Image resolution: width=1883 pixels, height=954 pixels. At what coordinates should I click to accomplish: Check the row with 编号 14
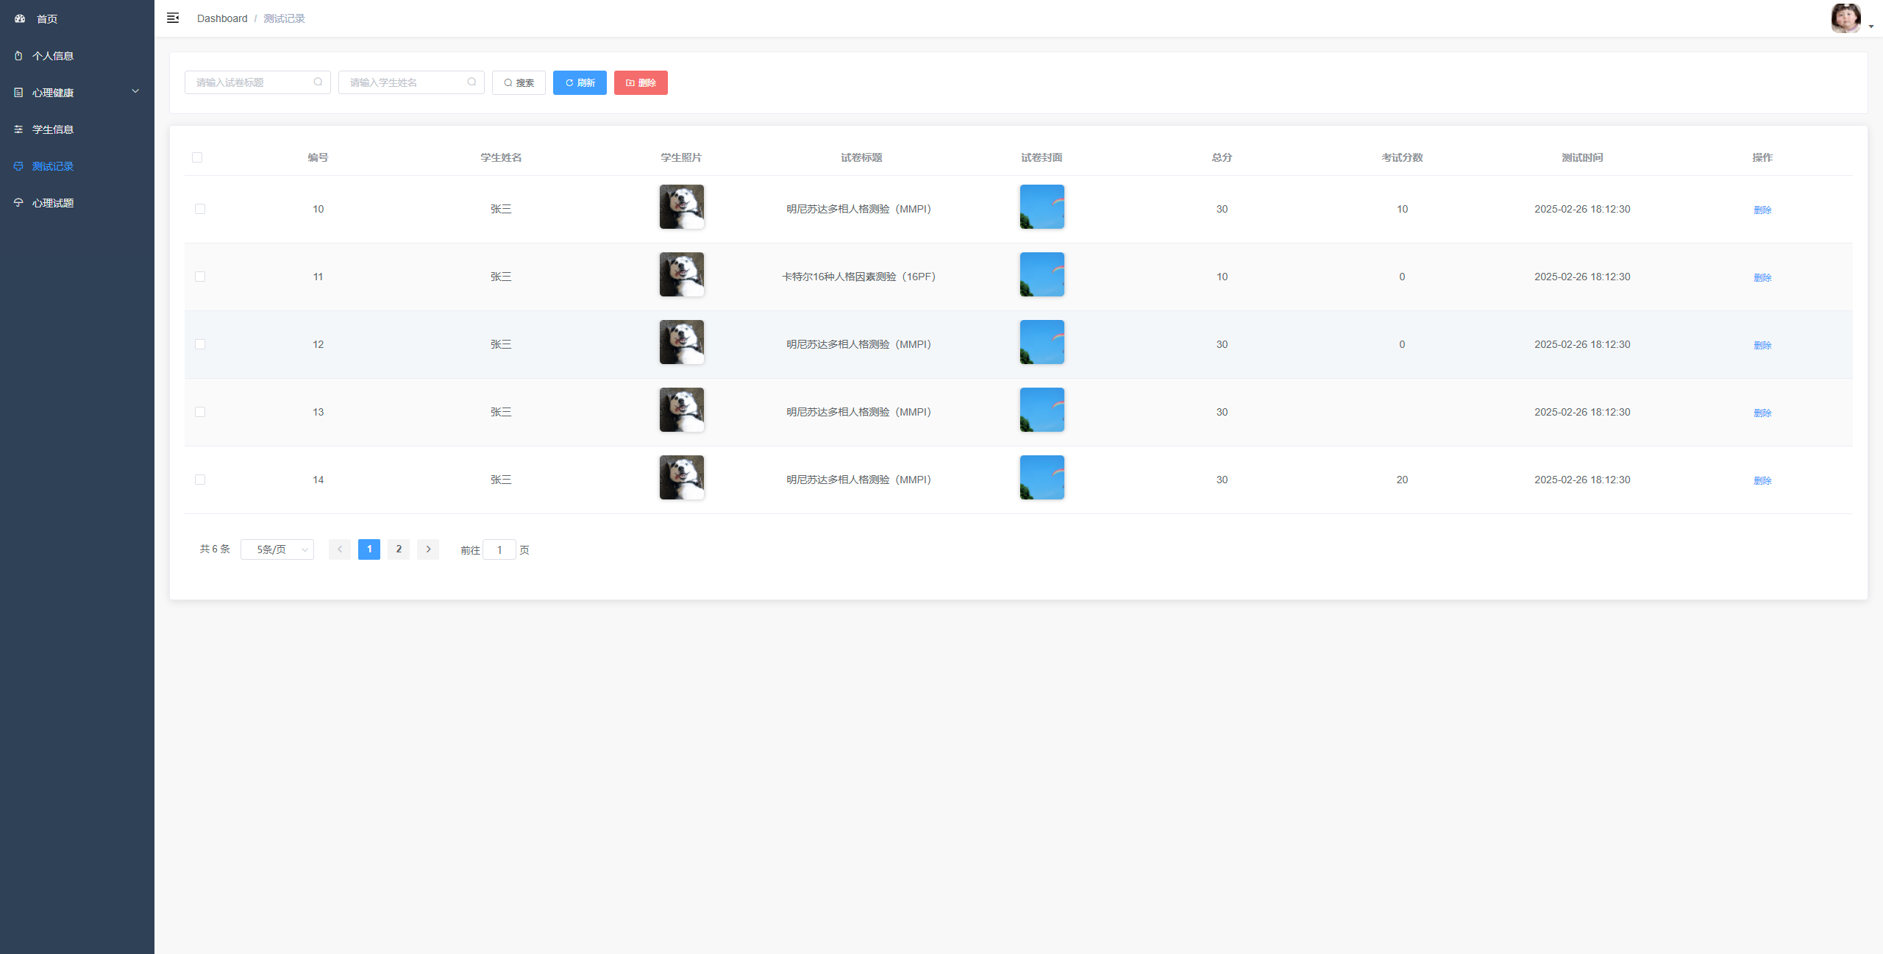pos(200,480)
